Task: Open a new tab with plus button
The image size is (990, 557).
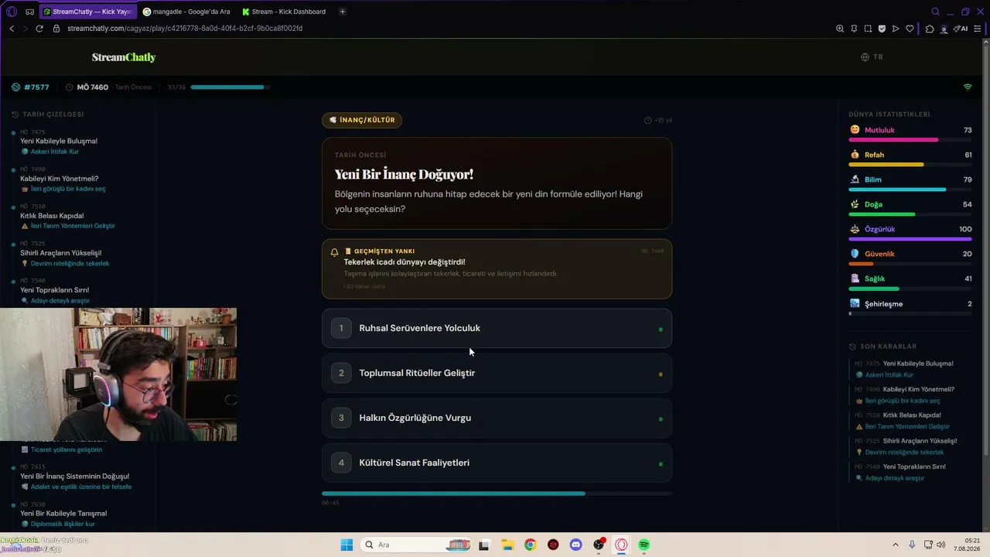Action: pyautogui.click(x=343, y=12)
